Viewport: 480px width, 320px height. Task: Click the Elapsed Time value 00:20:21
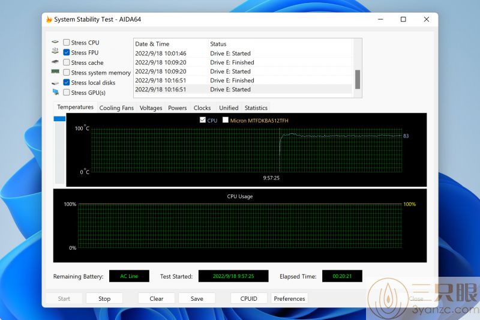click(342, 276)
